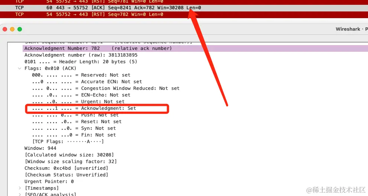Select the Urgent: Not set flag row
368x196 pixels.
coord(78,102)
